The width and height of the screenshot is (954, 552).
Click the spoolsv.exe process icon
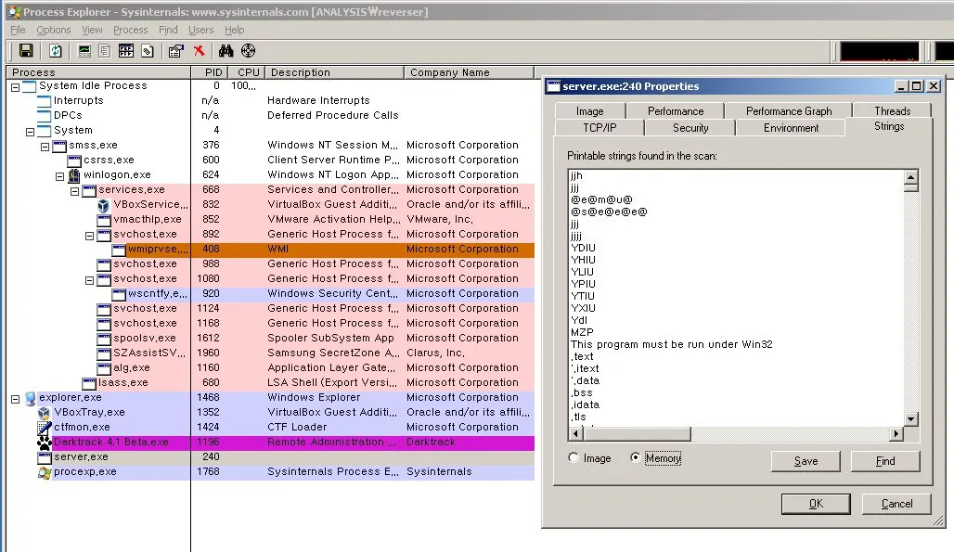(103, 339)
